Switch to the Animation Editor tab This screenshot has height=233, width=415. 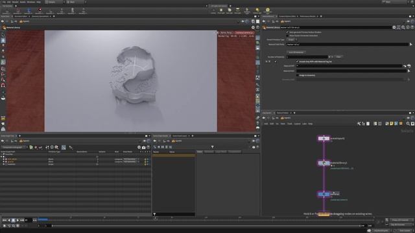(21, 16)
